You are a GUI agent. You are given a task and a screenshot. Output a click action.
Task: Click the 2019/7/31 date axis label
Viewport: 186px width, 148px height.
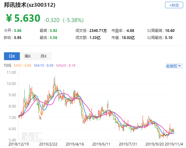pyautogui.click(x=128, y=144)
